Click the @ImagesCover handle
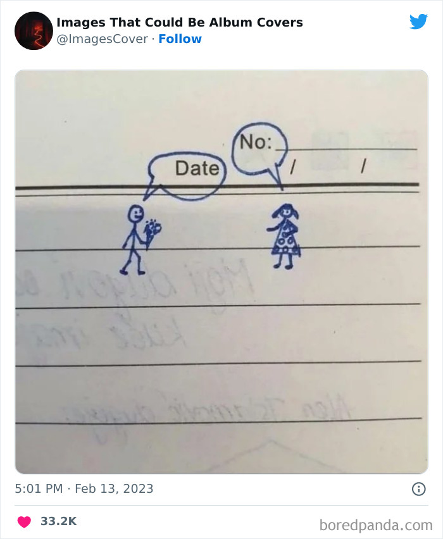 [x=102, y=39]
